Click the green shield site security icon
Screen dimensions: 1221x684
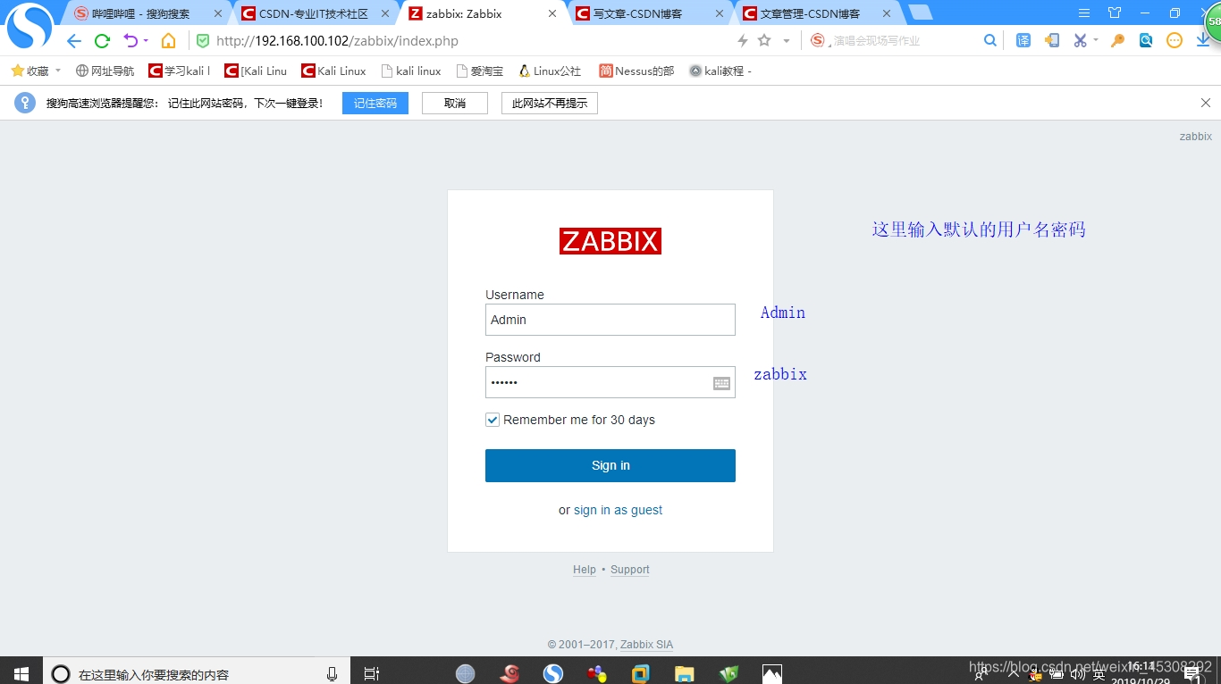point(203,41)
